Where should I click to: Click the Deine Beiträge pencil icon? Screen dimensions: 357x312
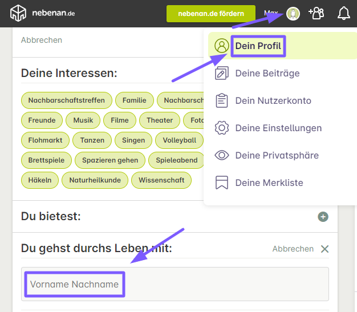[222, 74]
